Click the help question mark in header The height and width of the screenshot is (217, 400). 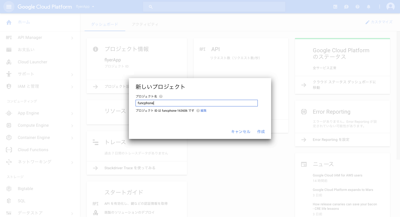click(x=357, y=7)
